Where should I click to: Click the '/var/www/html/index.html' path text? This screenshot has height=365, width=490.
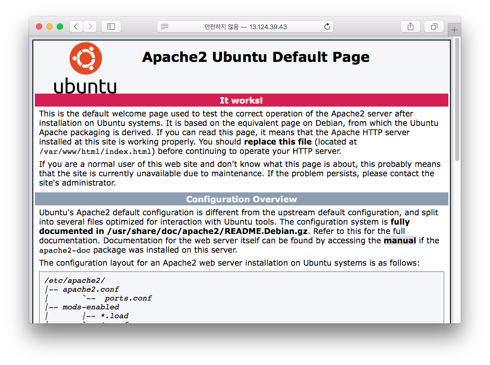coord(95,152)
